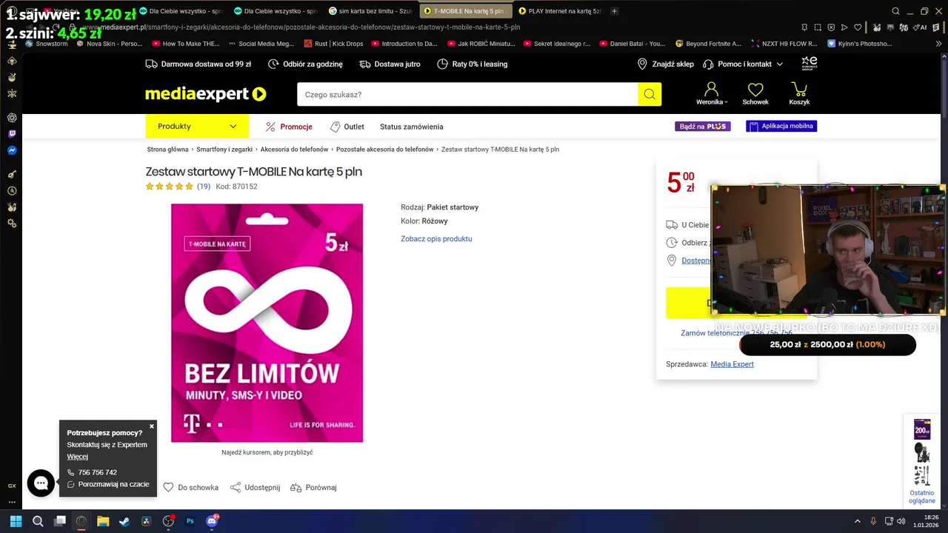Switch to the PLAY Internet na kartę tab

(560, 11)
